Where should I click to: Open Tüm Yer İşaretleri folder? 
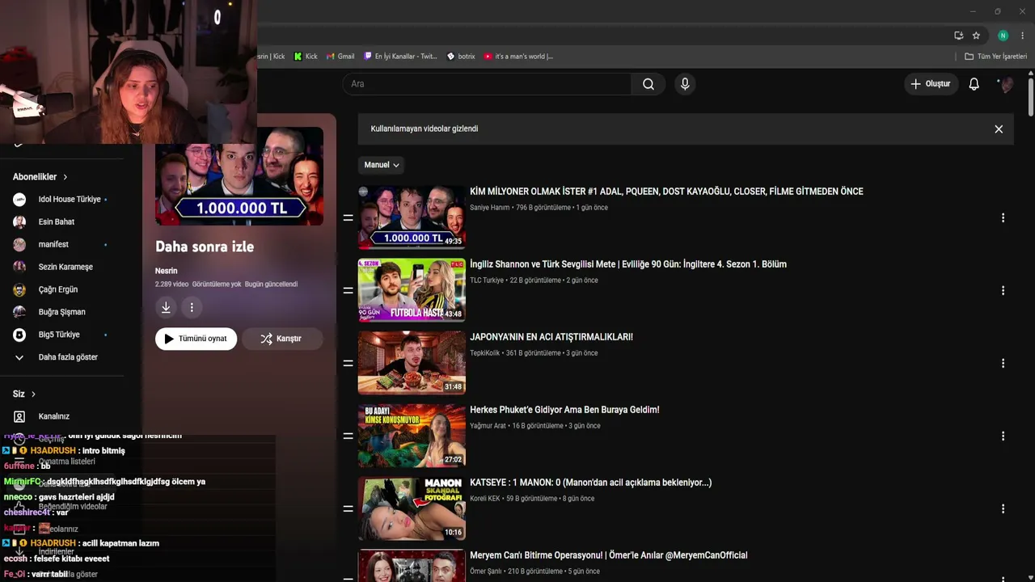[x=995, y=57]
